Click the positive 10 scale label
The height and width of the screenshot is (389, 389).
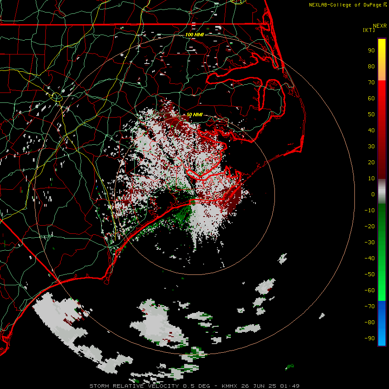click(371, 179)
